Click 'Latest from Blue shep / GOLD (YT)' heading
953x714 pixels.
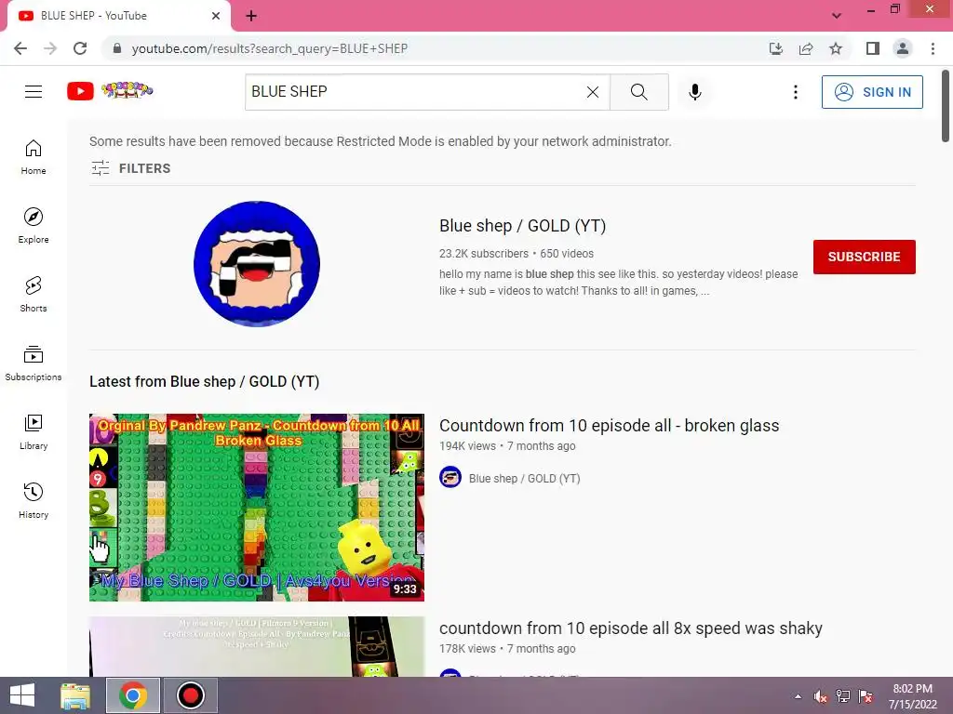(204, 382)
